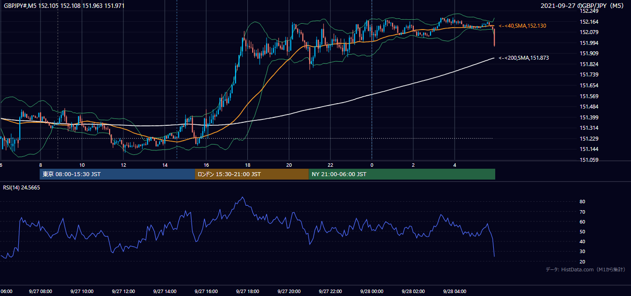Click the RSI scale level 70

582,212
